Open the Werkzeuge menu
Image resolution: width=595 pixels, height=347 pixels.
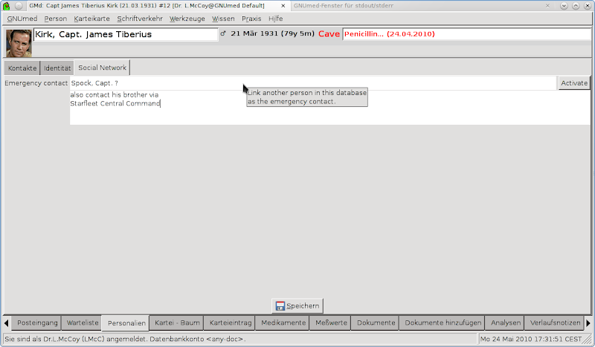click(x=187, y=19)
